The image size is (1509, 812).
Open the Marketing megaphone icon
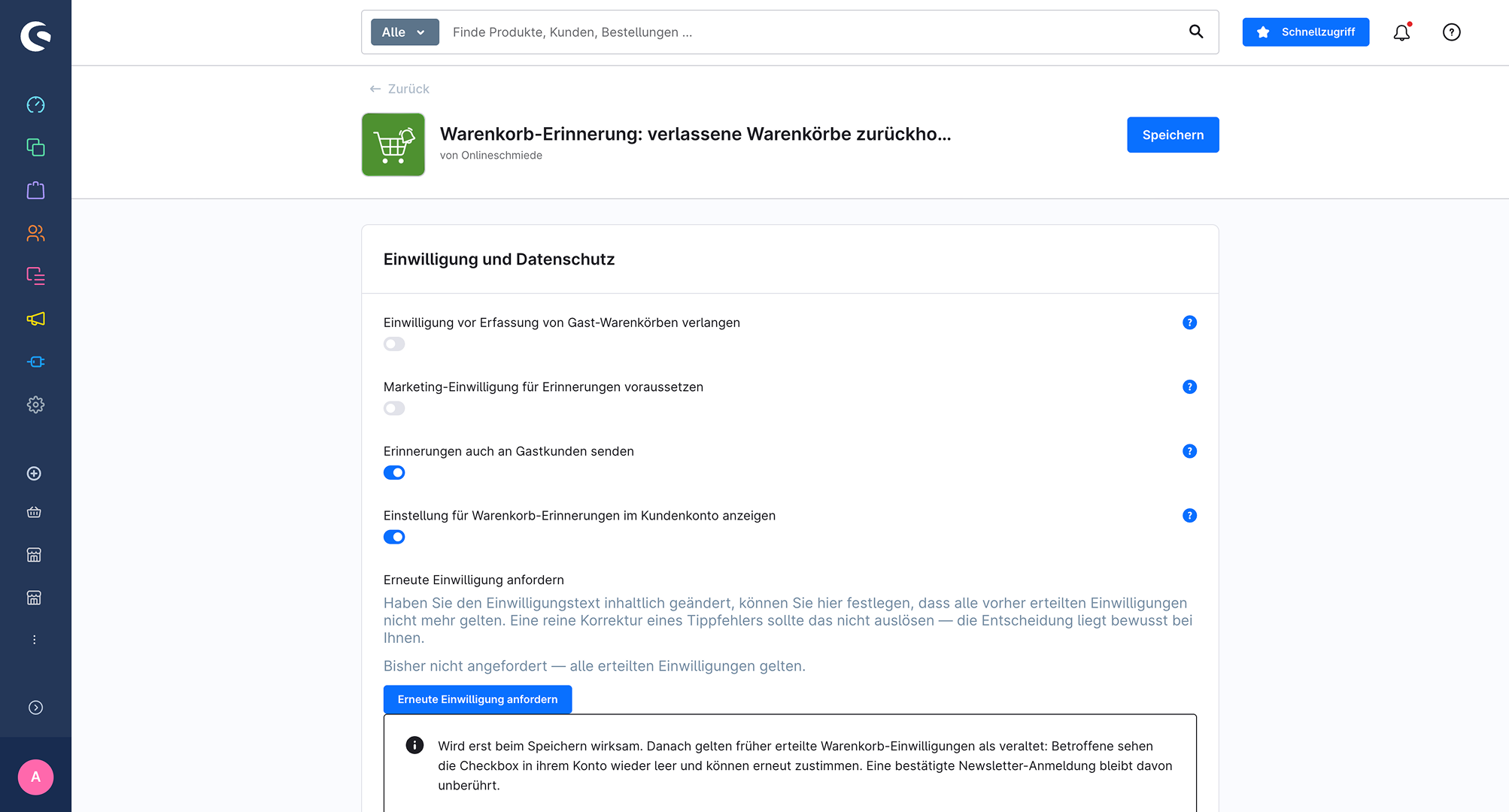click(35, 319)
